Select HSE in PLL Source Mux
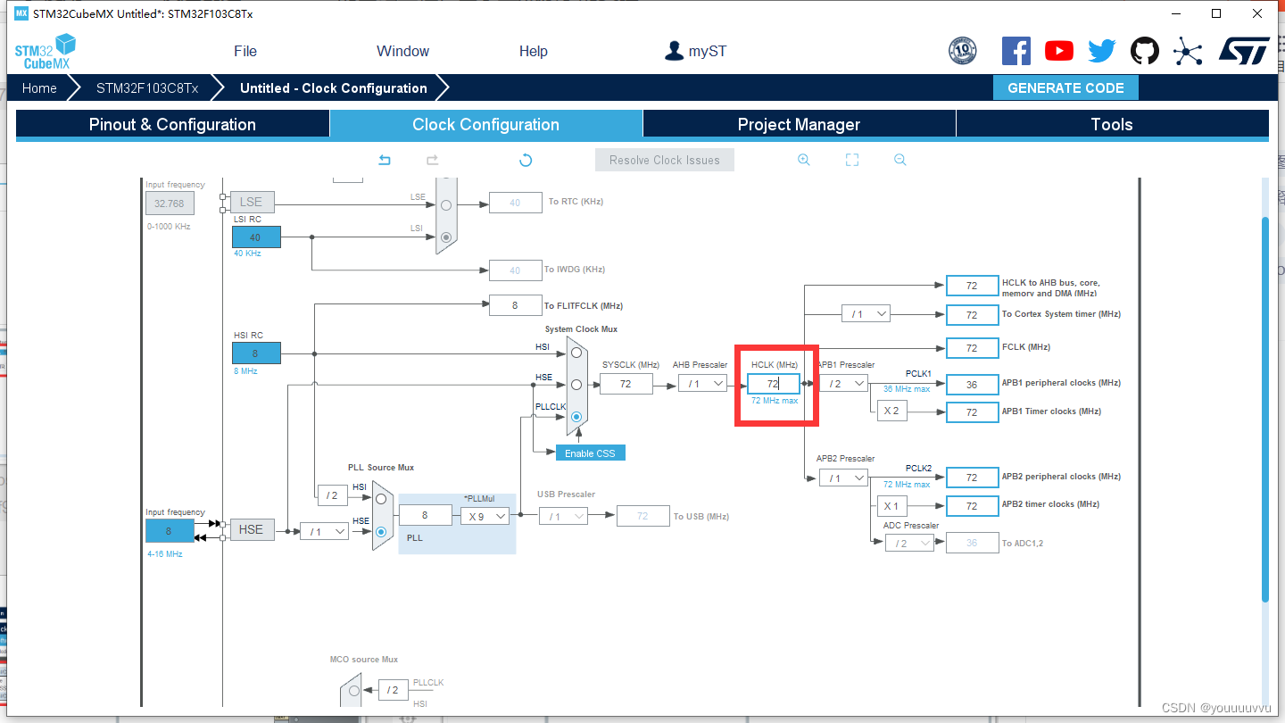 pyautogui.click(x=381, y=532)
